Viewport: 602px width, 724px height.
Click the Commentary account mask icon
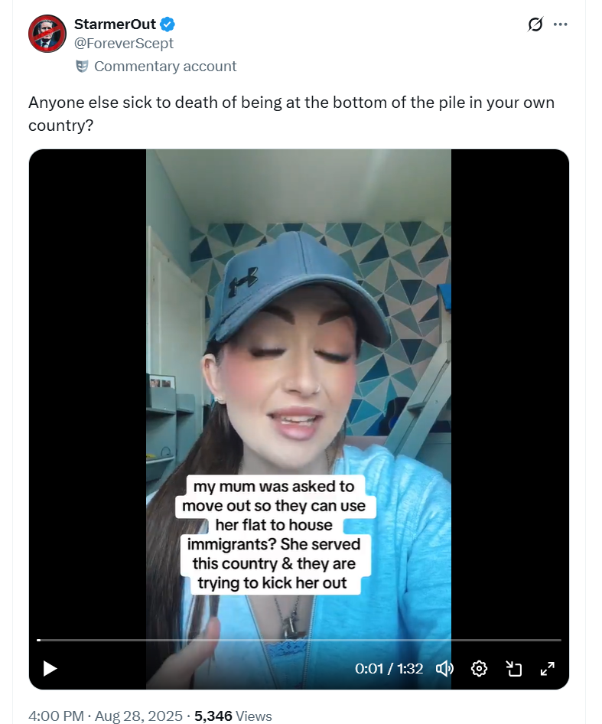(x=82, y=67)
